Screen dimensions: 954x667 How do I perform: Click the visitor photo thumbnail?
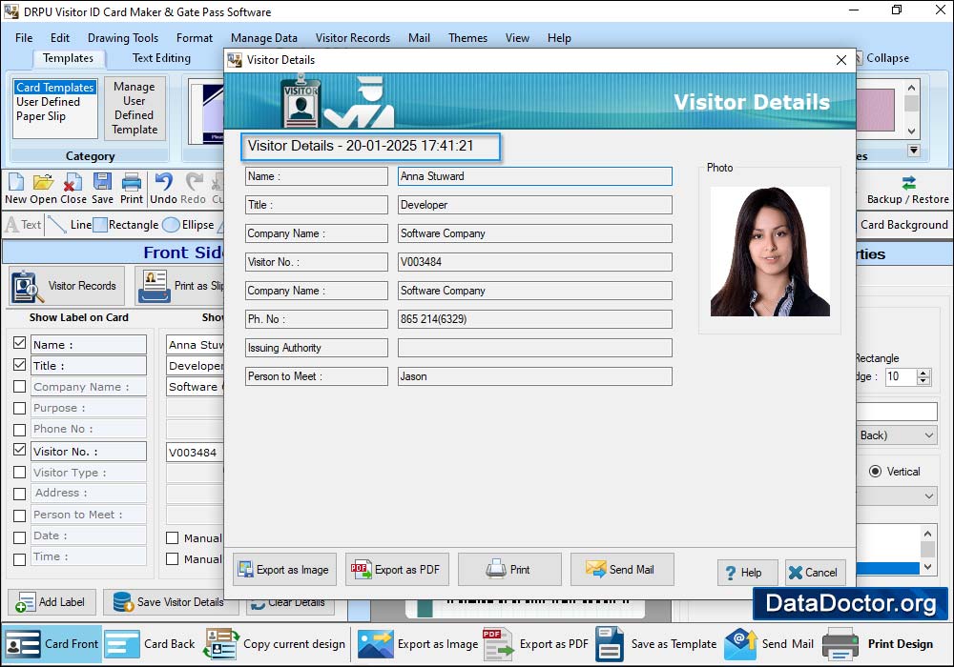coord(770,252)
